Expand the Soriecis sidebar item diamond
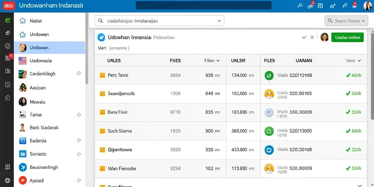This screenshot has height=187, width=374. tap(79, 154)
